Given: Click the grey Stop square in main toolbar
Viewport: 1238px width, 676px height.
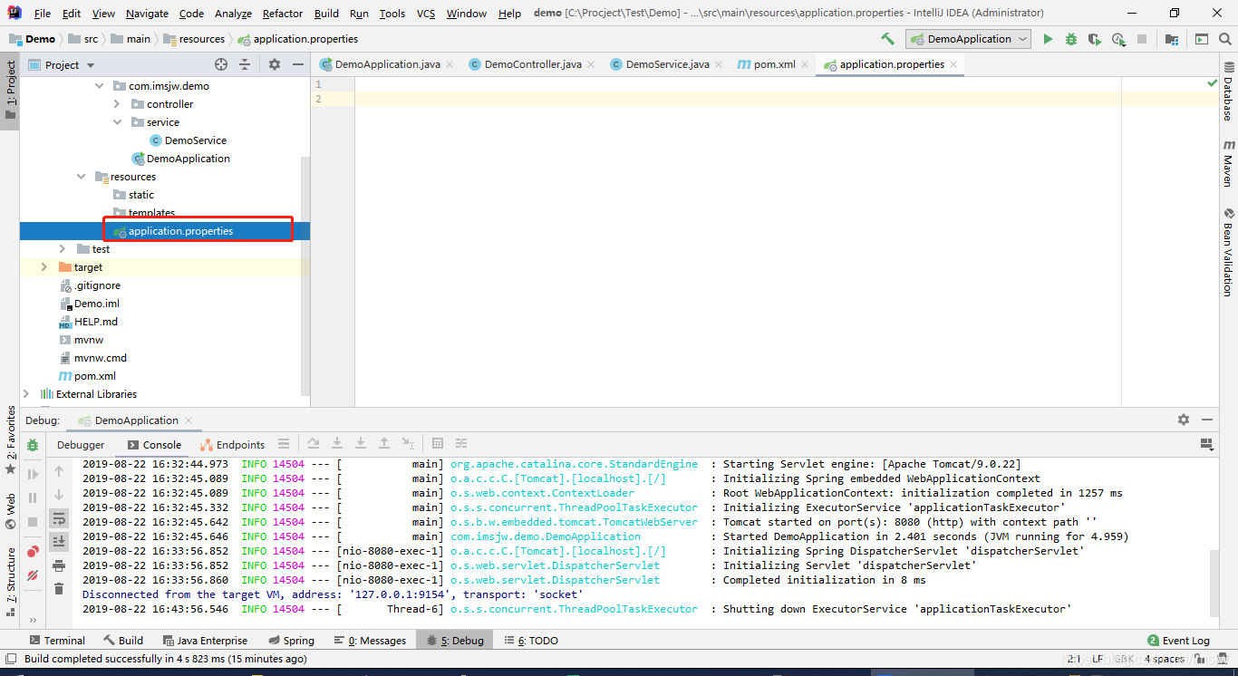Looking at the screenshot, I should [1142, 39].
